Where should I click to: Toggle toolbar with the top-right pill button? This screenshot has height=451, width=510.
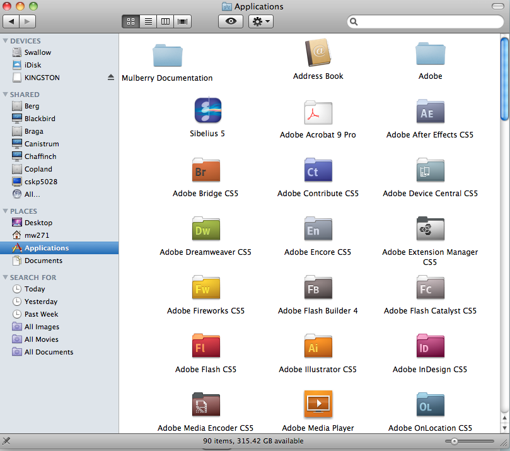(x=497, y=6)
